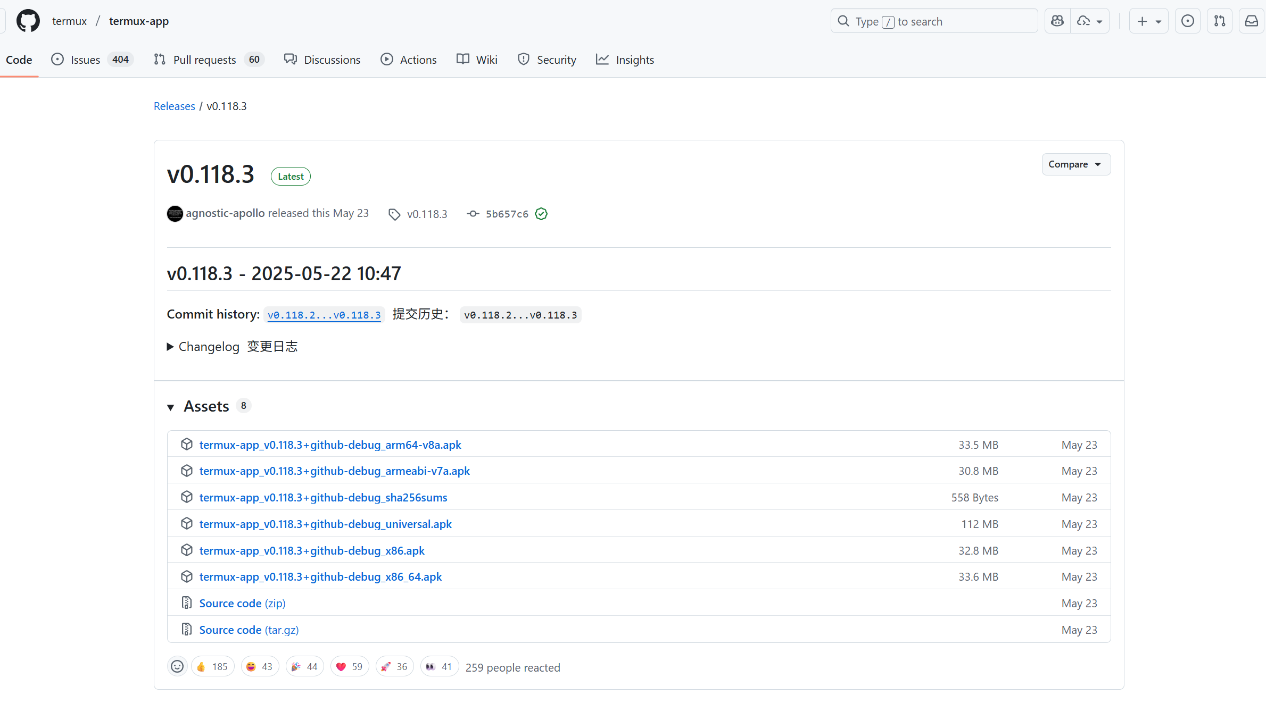
Task: Toggle rocket reaction with 36
Action: [x=395, y=667]
